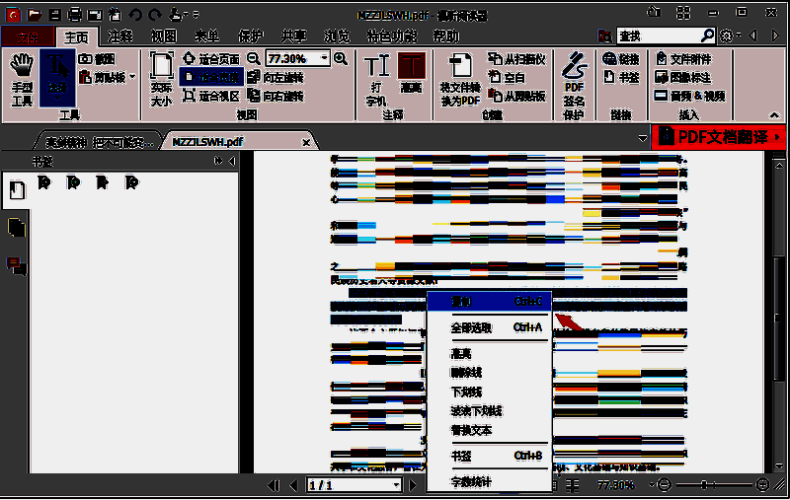
Task: Insert a File Attachment (文件附件)
Action: [x=683, y=59]
